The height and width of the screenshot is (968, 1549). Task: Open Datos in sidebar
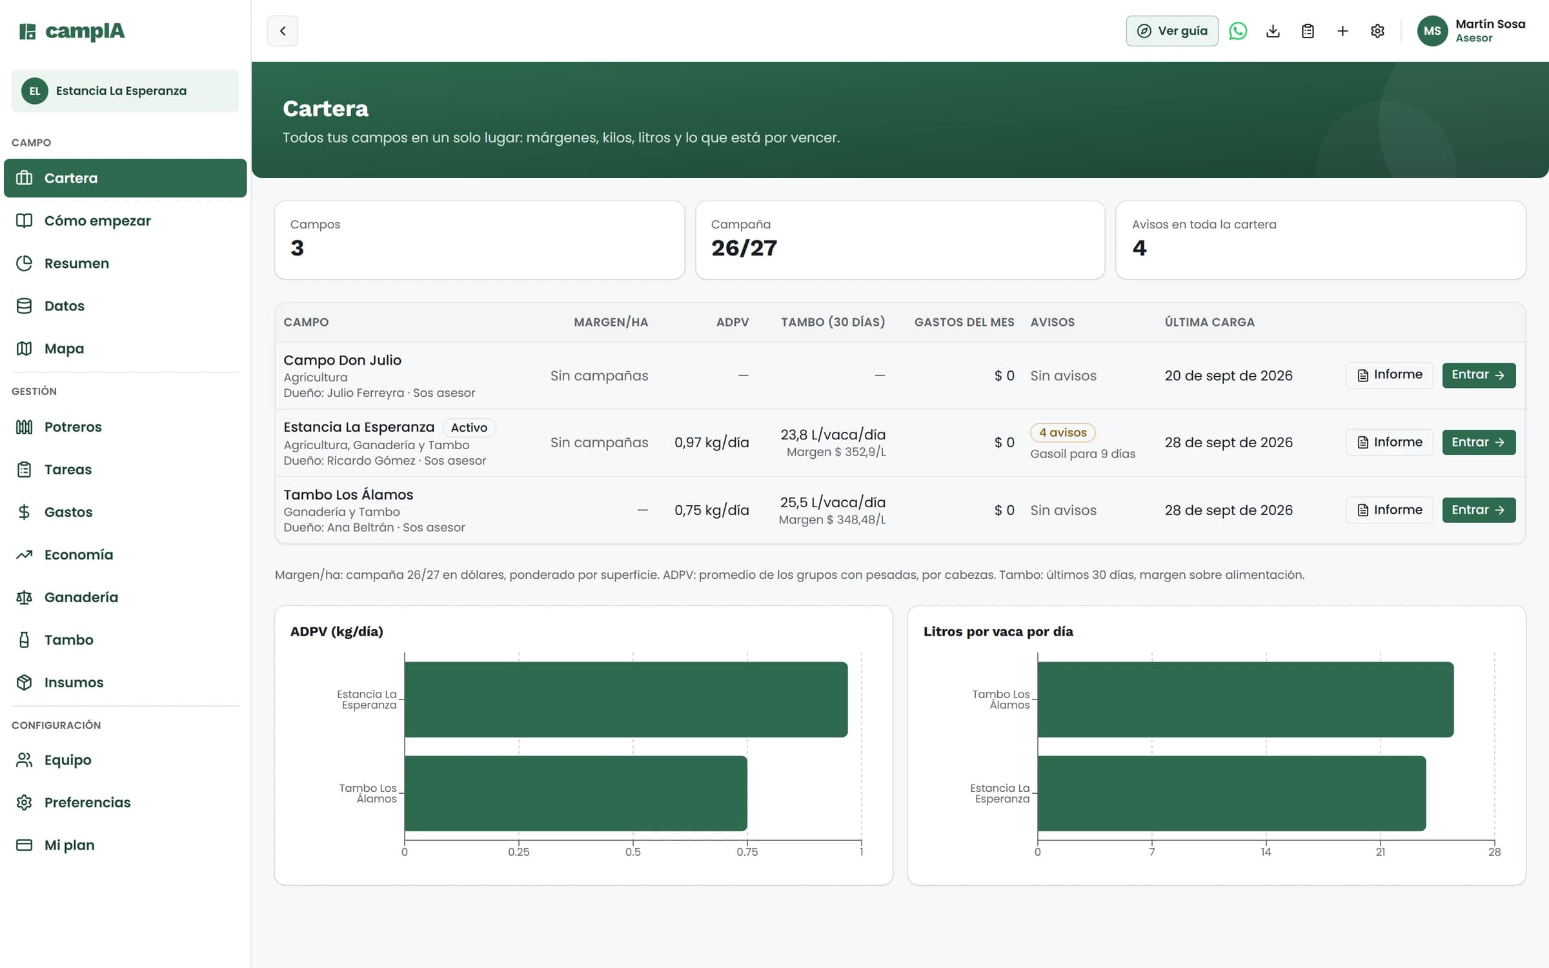point(125,306)
